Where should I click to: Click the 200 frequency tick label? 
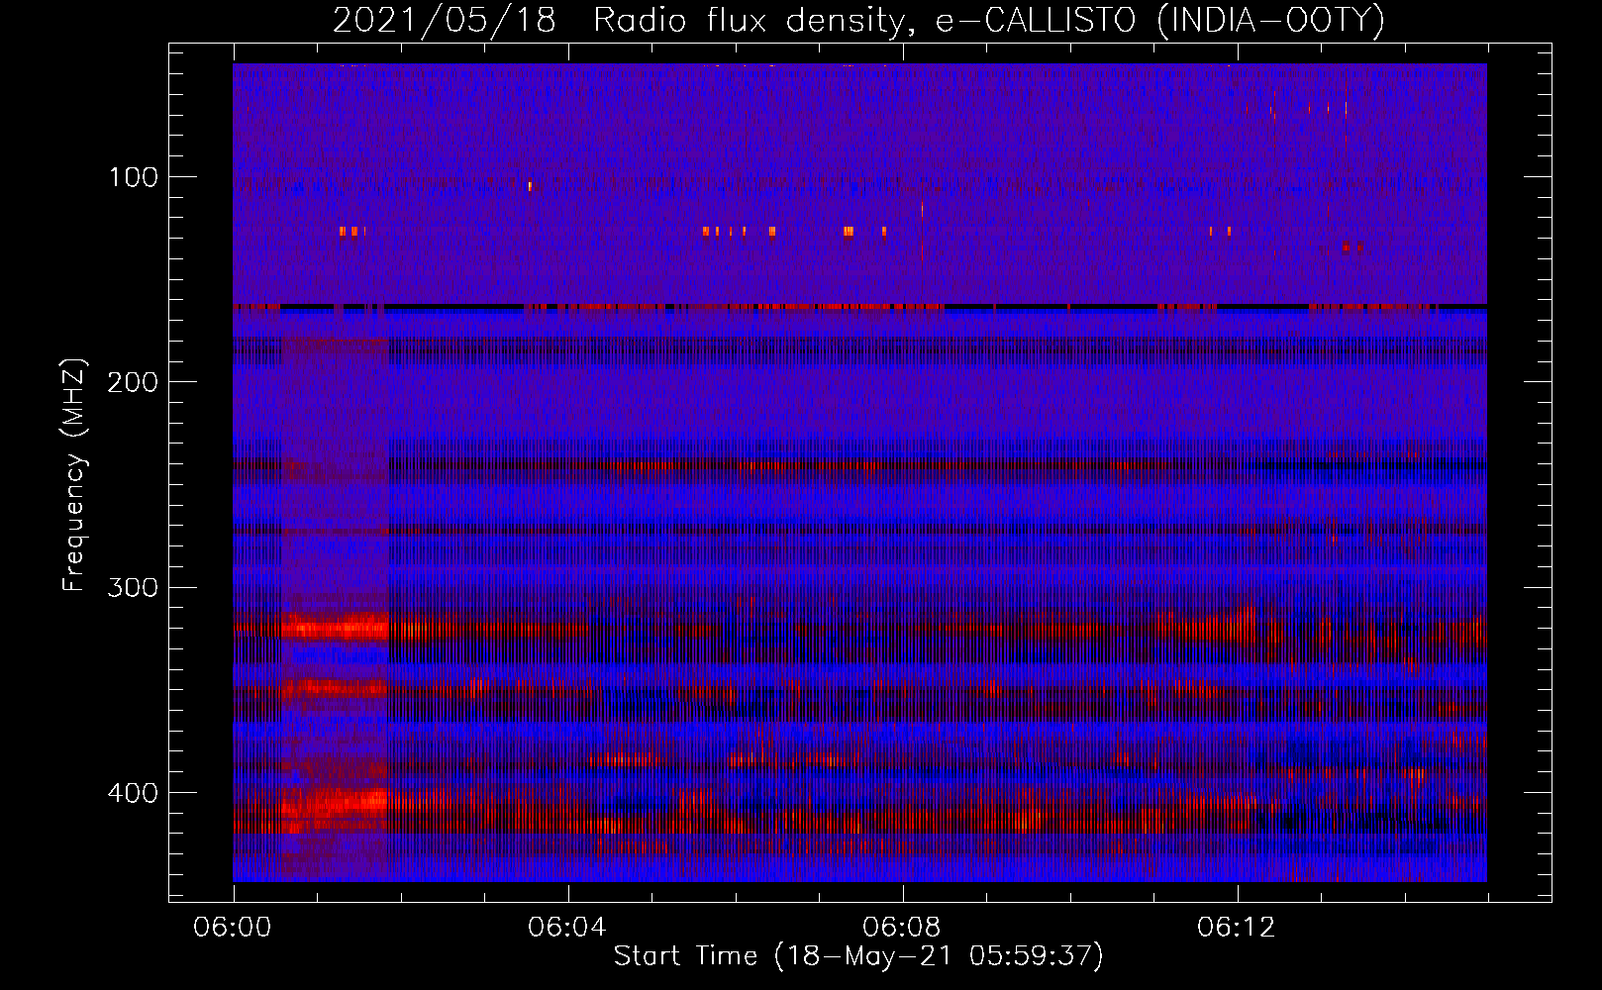[x=134, y=382]
